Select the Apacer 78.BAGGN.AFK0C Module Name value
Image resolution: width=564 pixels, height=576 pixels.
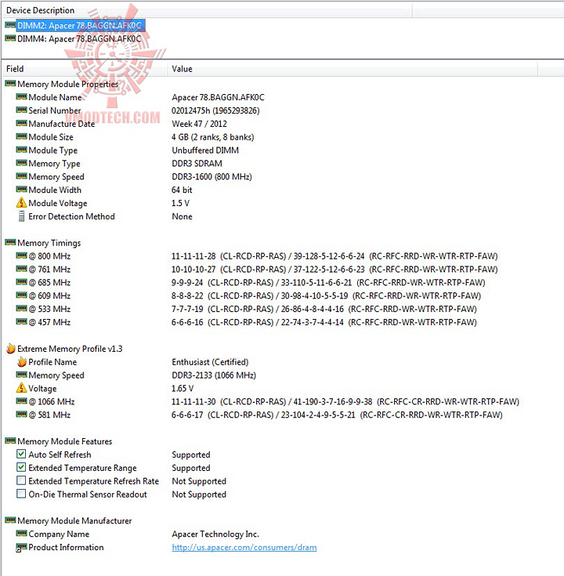click(x=218, y=97)
